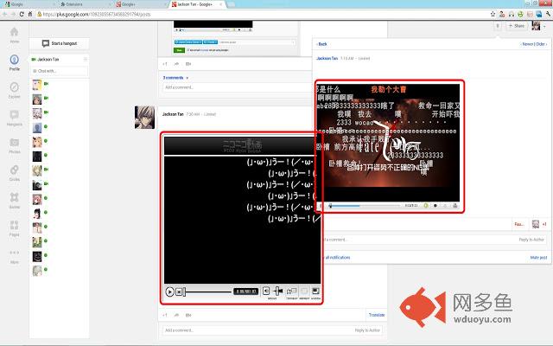The image size is (553, 346).
Task: Open the Home icon in Google+ sidebar
Action: [14, 32]
